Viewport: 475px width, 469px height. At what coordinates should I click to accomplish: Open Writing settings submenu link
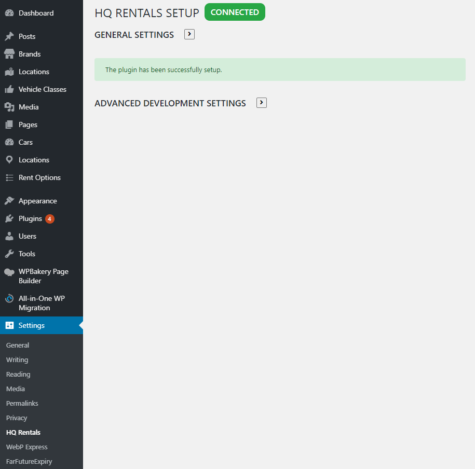(17, 360)
